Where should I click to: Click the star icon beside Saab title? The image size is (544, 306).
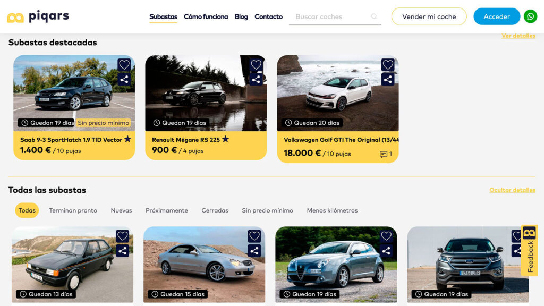(127, 139)
